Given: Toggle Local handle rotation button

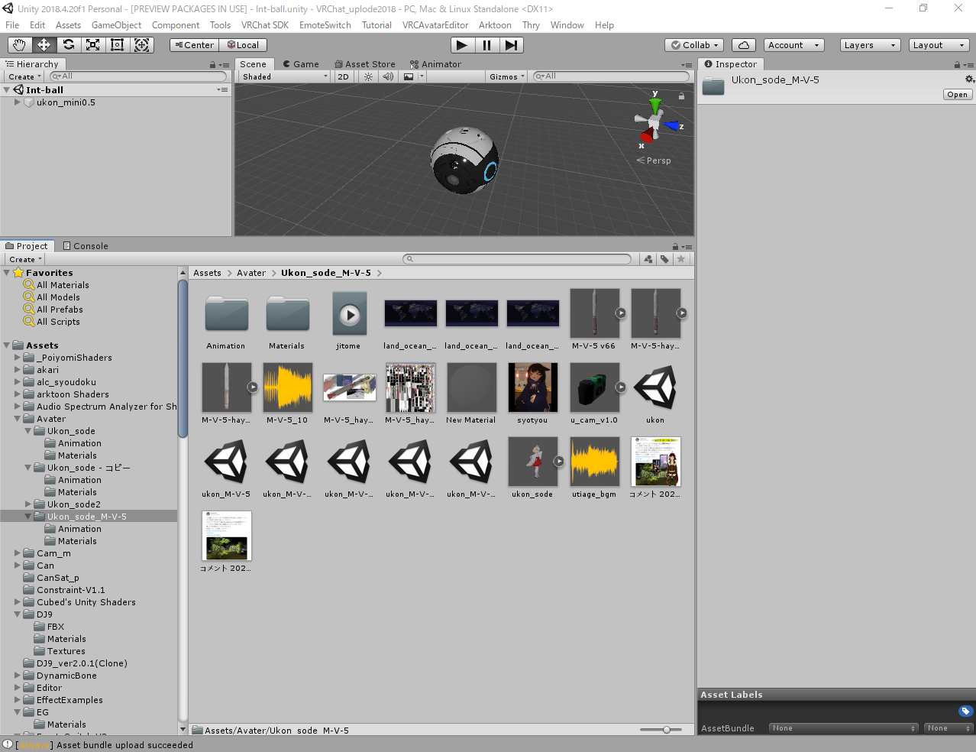Looking at the screenshot, I should (244, 45).
